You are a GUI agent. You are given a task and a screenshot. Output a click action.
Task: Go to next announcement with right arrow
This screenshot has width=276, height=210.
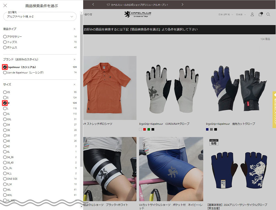tap(182, 4)
